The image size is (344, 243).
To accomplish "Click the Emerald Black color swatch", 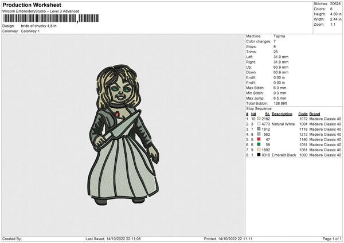I will [x=259, y=155].
